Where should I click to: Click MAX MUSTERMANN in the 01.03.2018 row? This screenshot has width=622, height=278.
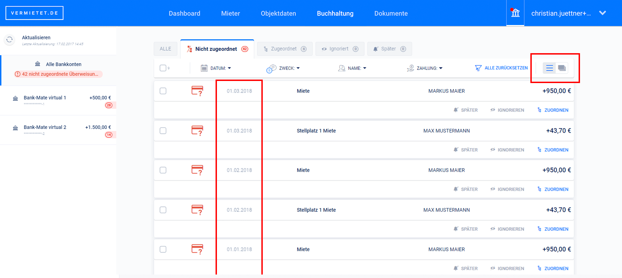tap(446, 131)
